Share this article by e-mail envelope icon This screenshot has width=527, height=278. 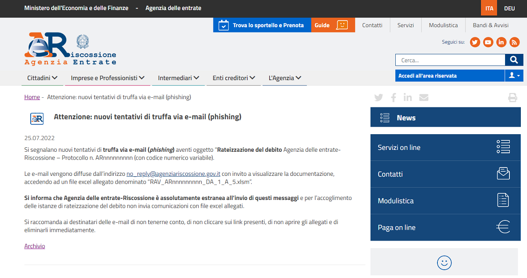[424, 97]
